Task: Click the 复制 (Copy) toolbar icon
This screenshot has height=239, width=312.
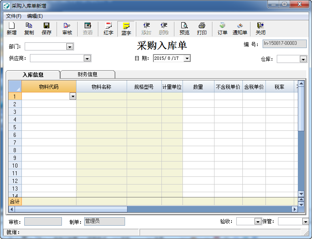Action: tap(29, 29)
